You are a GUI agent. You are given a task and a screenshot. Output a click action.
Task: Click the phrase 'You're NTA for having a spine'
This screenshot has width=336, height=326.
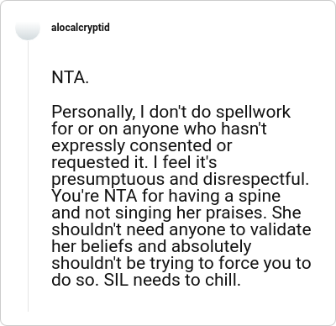[x=165, y=197]
